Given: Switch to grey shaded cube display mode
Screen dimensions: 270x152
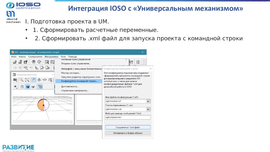Looking at the screenshot, I should pyautogui.click(x=33, y=87).
